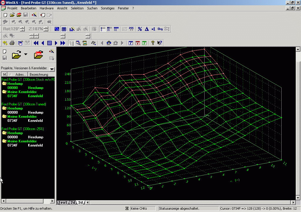Open dropdown arrow beside open-folder icon
This screenshot has width=301, height=212.
[x=26, y=54]
